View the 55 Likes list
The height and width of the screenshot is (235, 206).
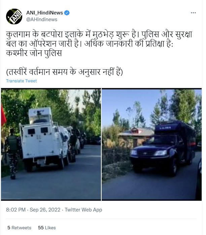coord(47,228)
